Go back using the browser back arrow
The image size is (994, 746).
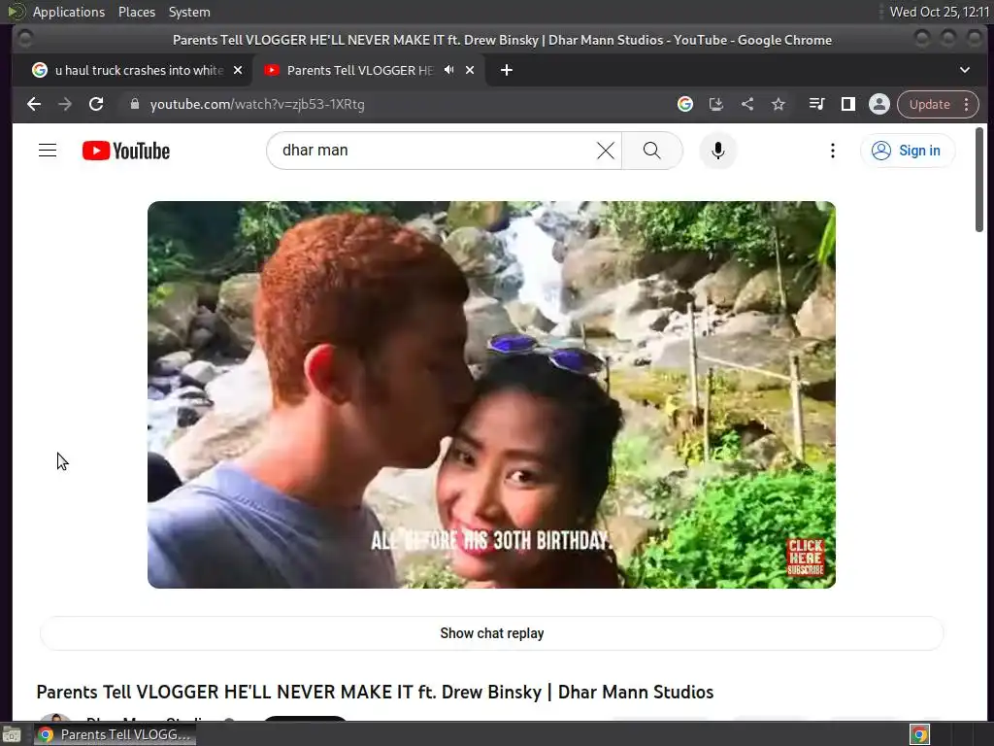(34, 104)
